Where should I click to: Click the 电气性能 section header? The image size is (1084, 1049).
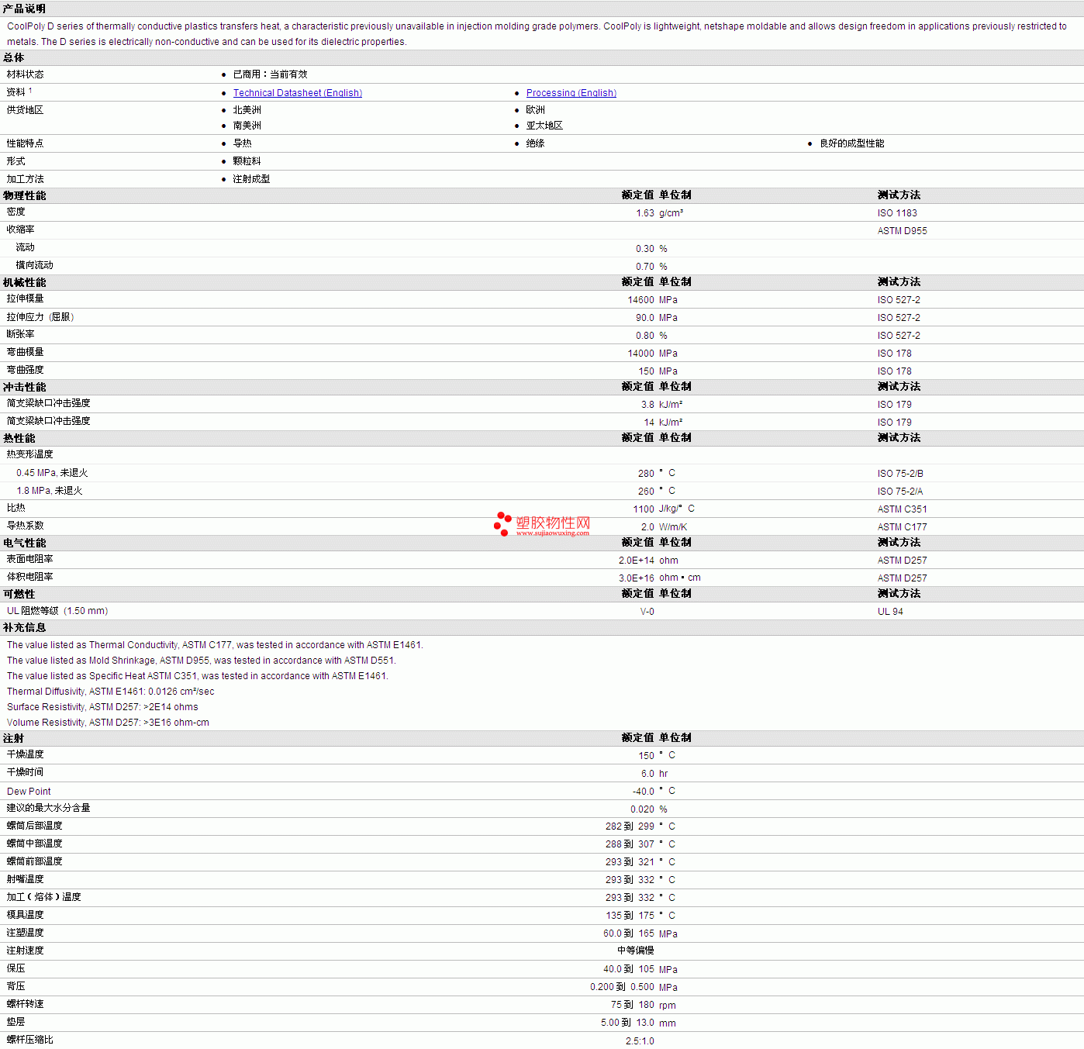(24, 543)
